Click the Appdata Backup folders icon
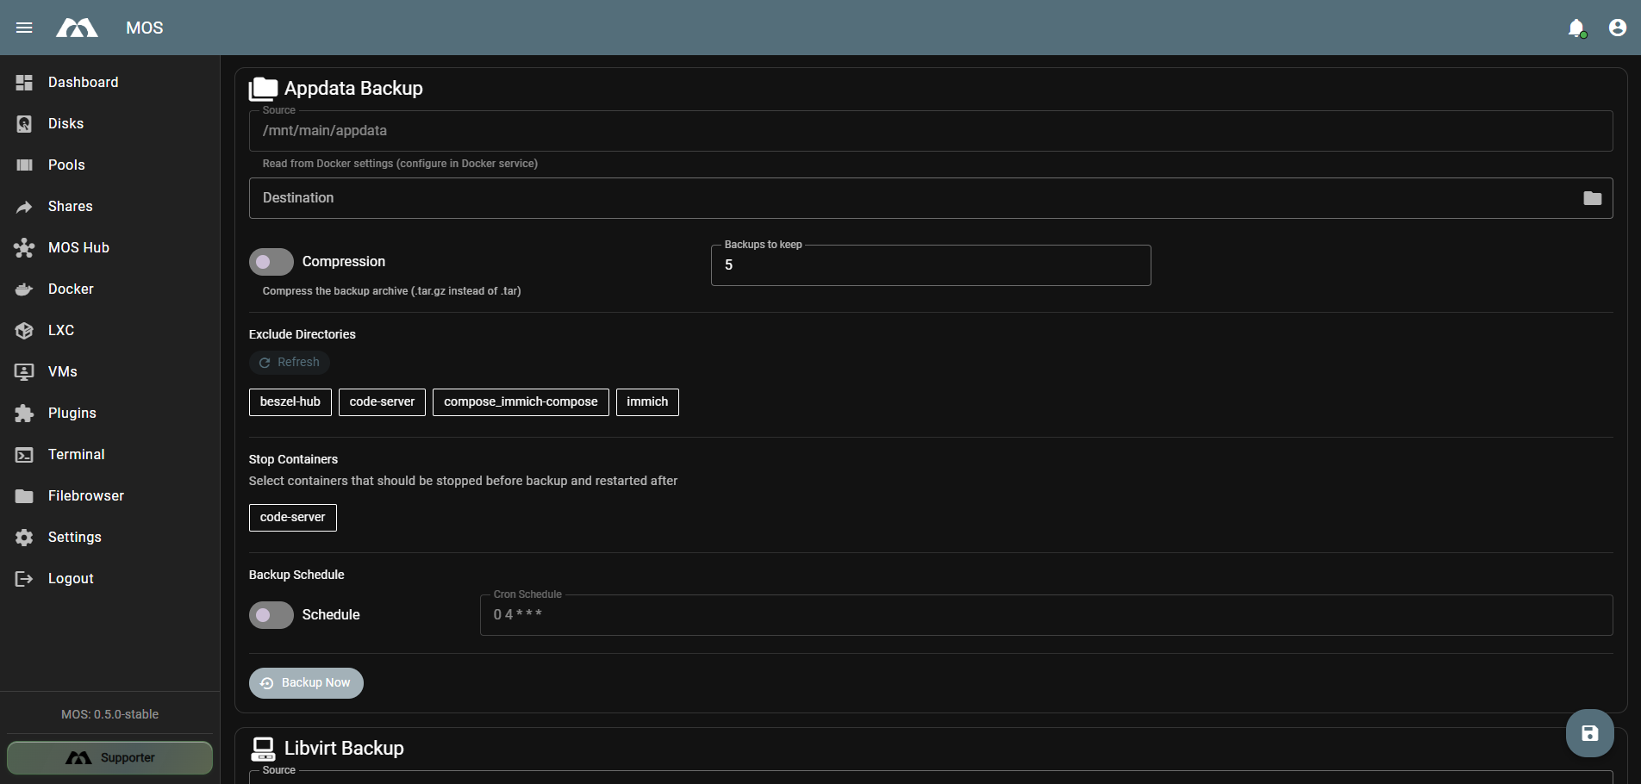The height and width of the screenshot is (784, 1641). [263, 89]
